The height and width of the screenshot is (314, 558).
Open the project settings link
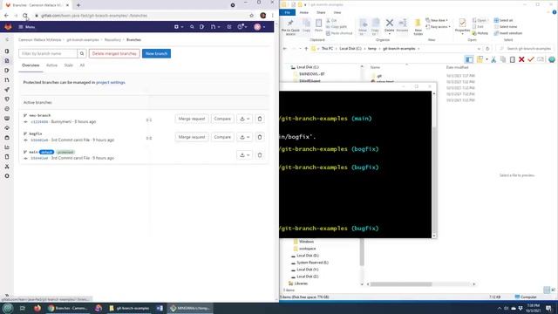pyautogui.click(x=111, y=83)
